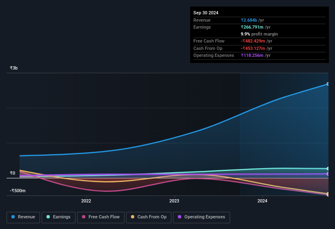Click the 2022 x-axis label
335x229 pixels.
(x=86, y=201)
